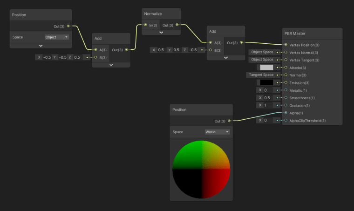Select the Normalize node title

pyautogui.click(x=153, y=14)
